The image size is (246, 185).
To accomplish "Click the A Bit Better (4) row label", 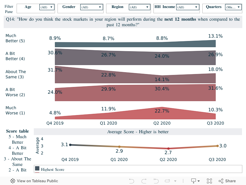I will 15,56.
